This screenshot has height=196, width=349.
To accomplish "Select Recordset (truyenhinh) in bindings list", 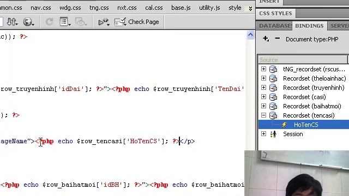I will point(314,88).
